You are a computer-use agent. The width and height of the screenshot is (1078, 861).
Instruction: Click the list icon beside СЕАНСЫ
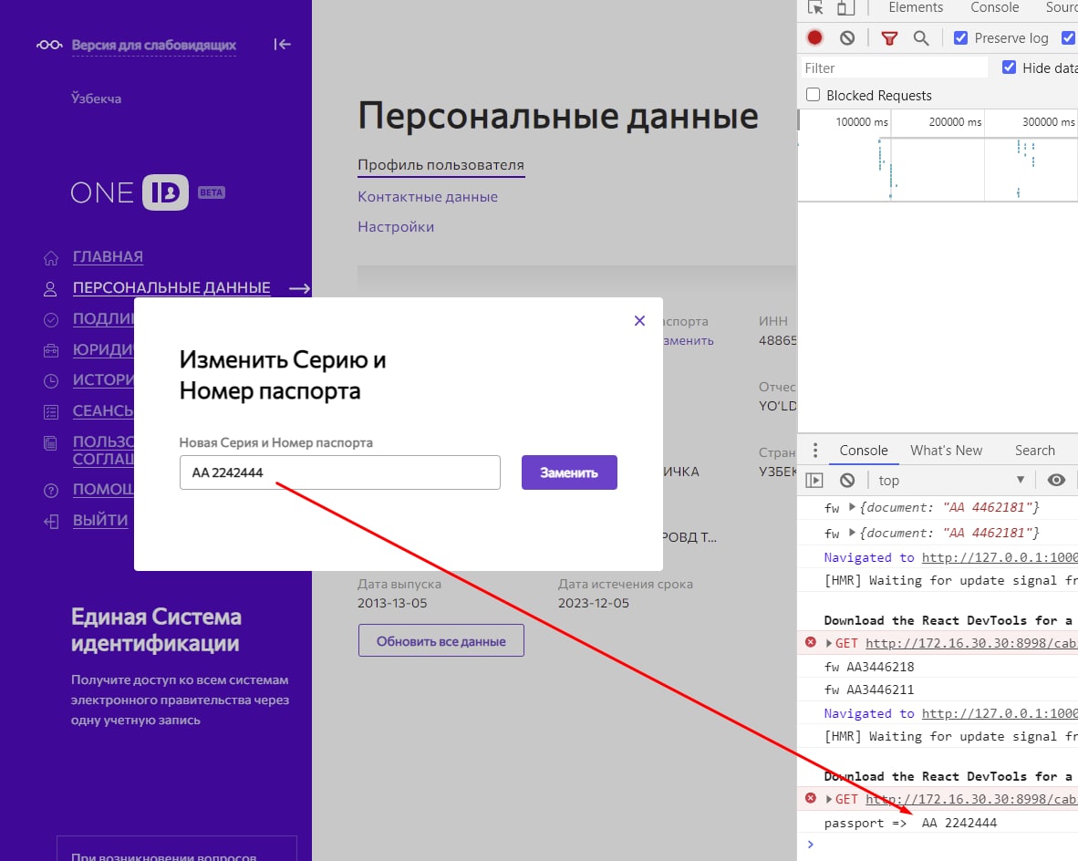(x=51, y=412)
